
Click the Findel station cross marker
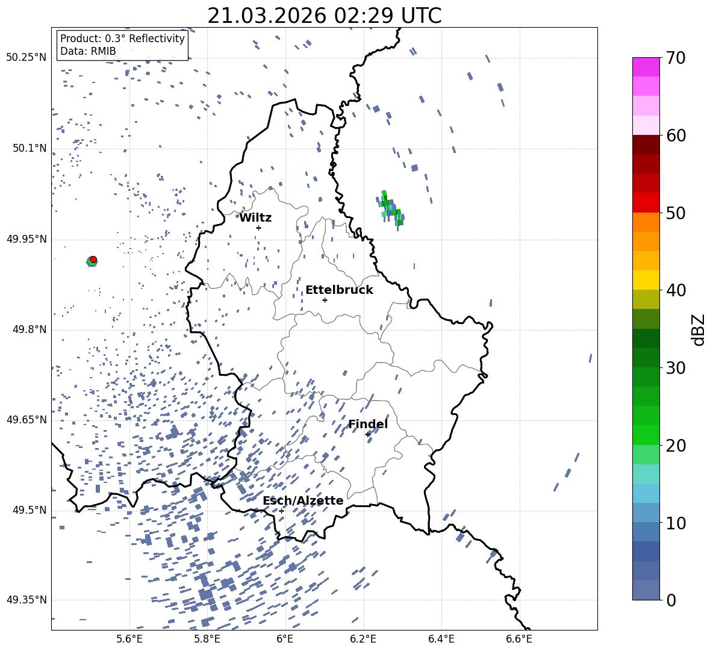368,434
